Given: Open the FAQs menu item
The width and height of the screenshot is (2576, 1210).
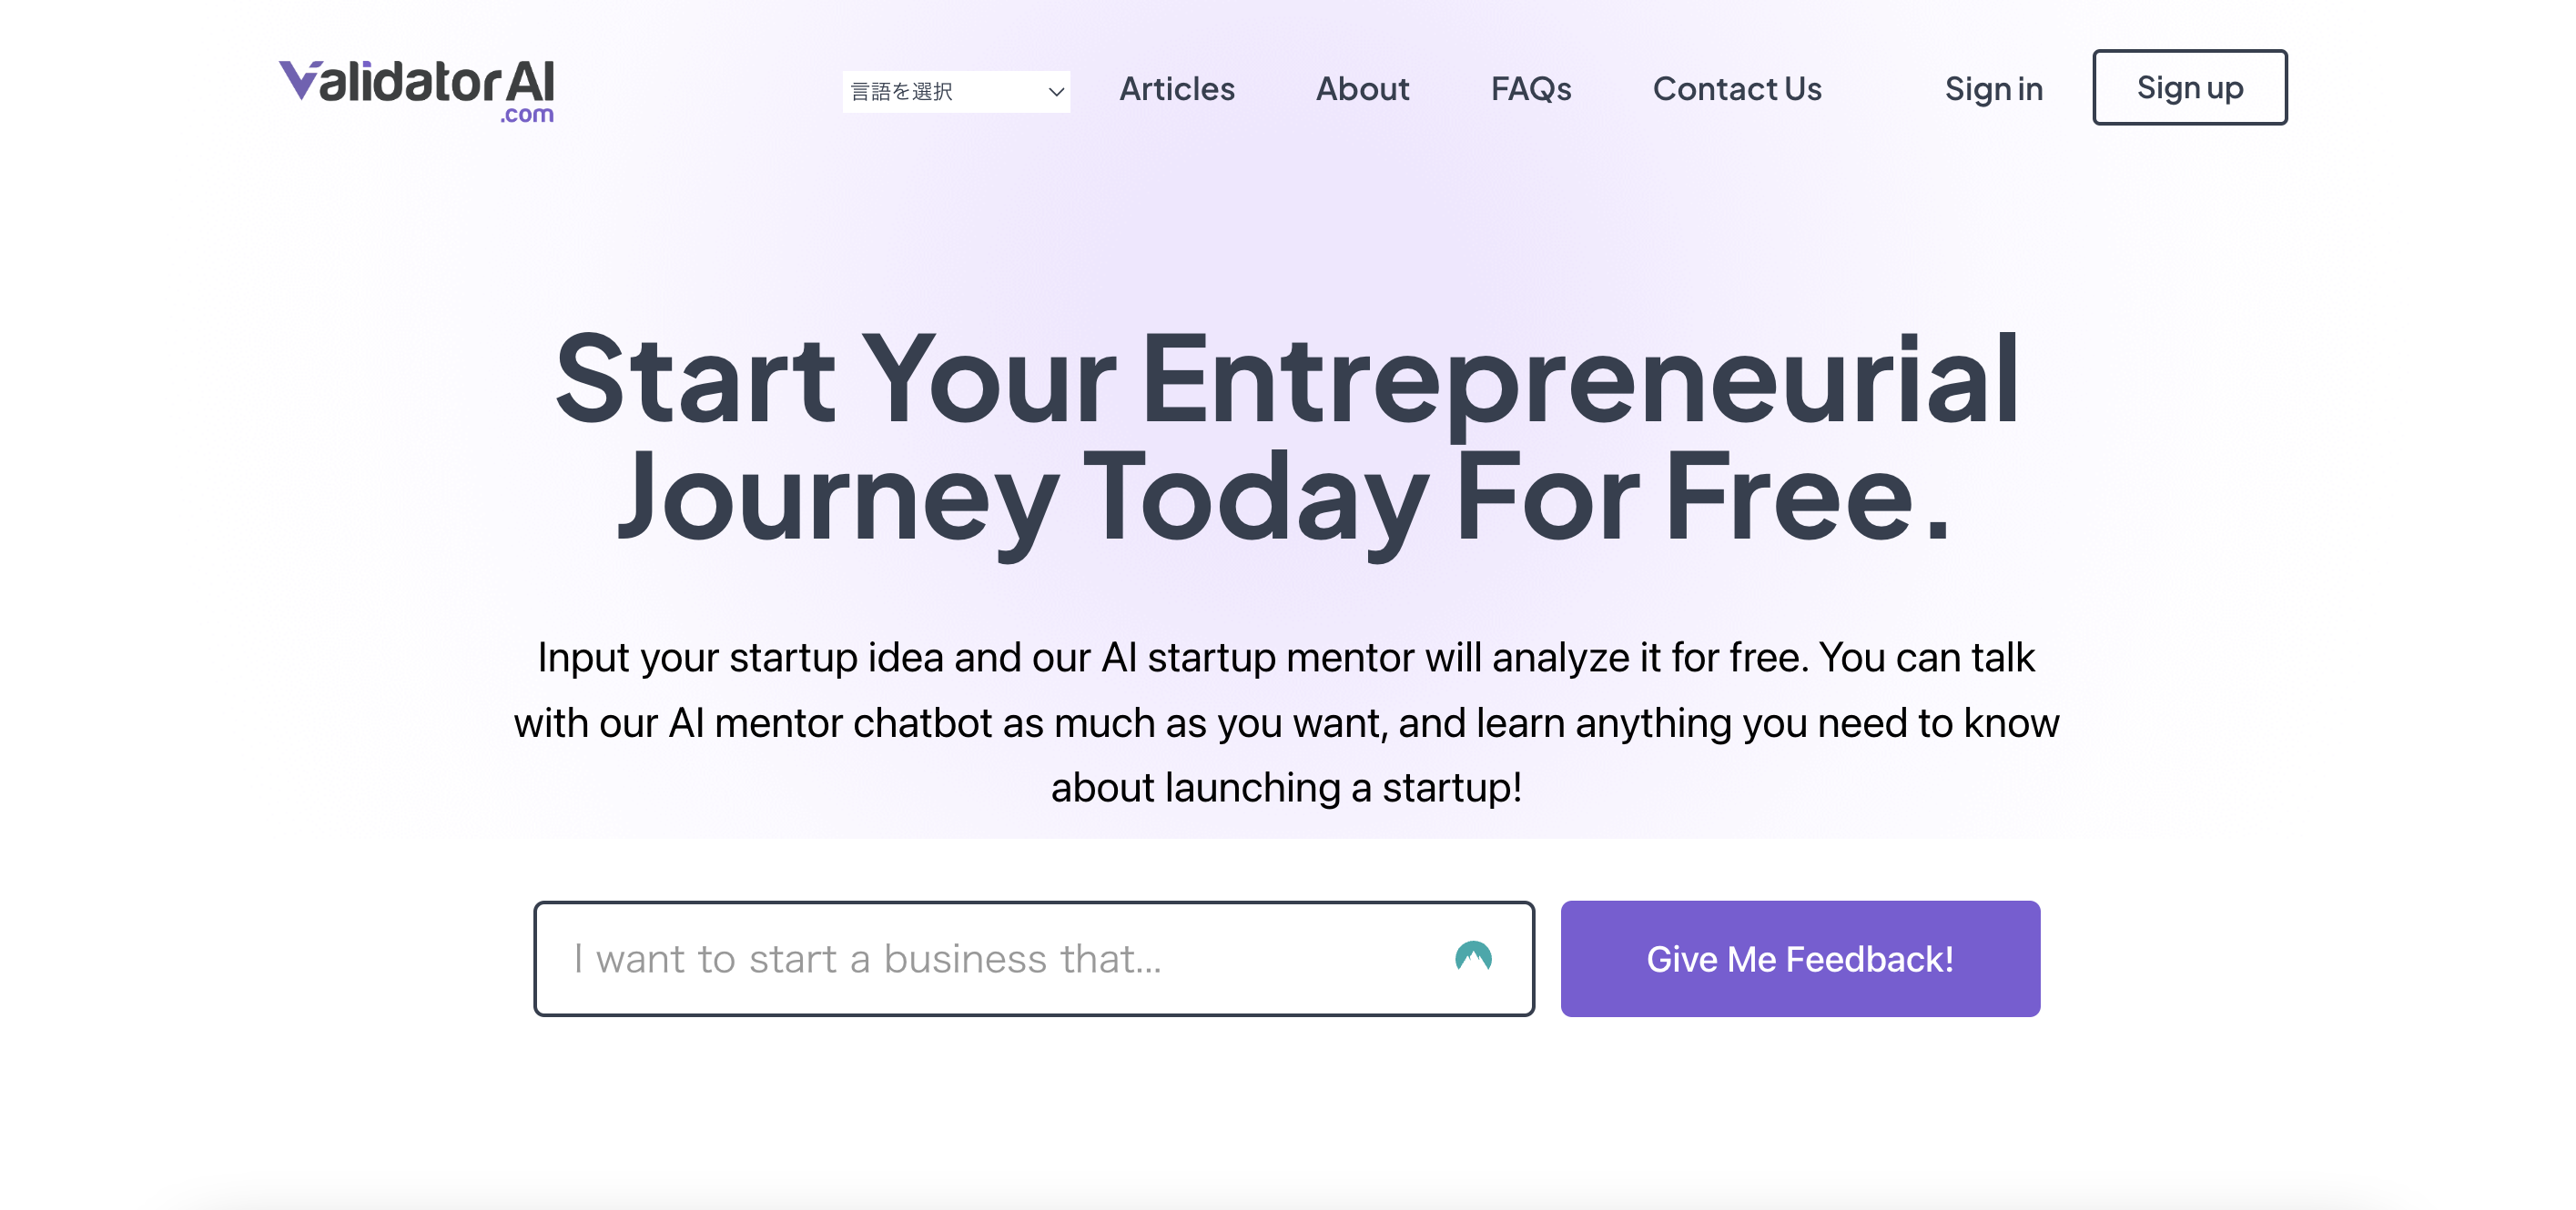Looking at the screenshot, I should [x=1530, y=89].
